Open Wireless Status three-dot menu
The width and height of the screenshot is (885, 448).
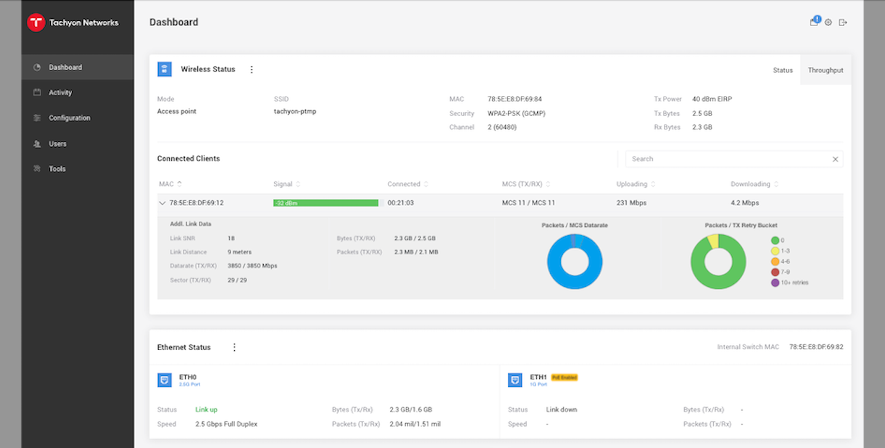252,69
